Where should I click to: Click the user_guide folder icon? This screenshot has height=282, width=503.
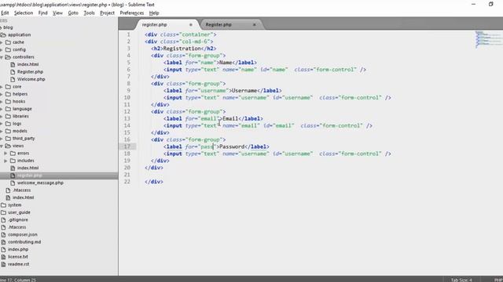click(3, 212)
